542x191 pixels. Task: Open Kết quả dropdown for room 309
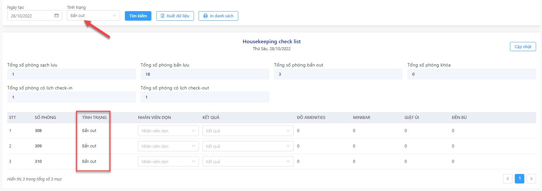[x=248, y=146]
